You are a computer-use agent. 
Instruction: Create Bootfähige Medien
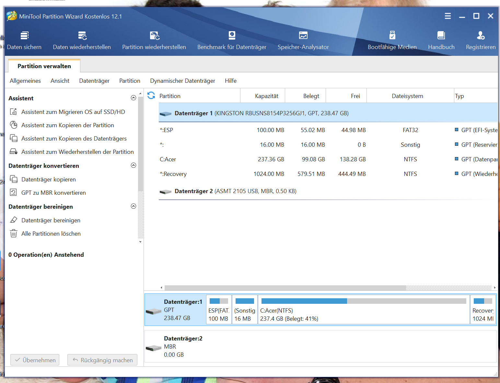coord(392,40)
